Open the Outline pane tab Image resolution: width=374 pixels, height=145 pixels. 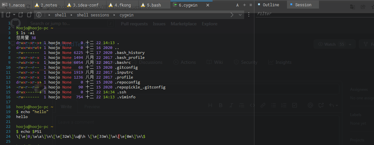[271, 5]
